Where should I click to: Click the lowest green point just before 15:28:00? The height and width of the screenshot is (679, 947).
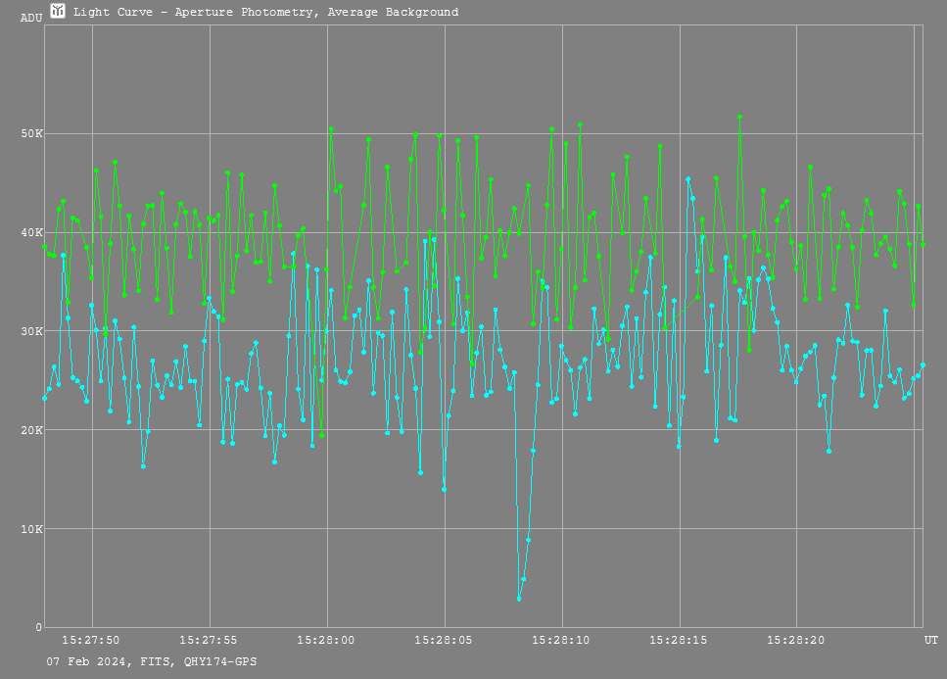coord(321,435)
